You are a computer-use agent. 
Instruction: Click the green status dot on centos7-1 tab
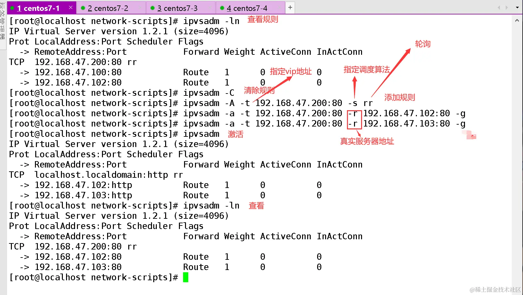click(x=13, y=8)
